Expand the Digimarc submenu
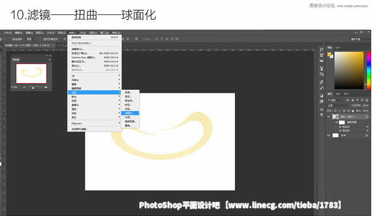The height and width of the screenshot is (216, 373). click(x=95, y=123)
